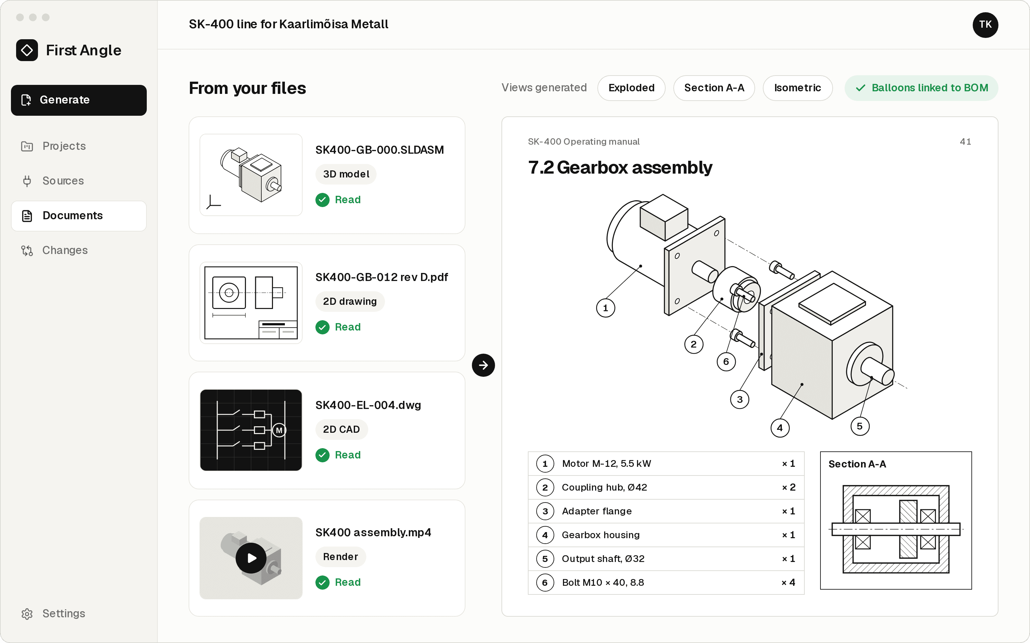Open Settings in the sidebar

79,614
